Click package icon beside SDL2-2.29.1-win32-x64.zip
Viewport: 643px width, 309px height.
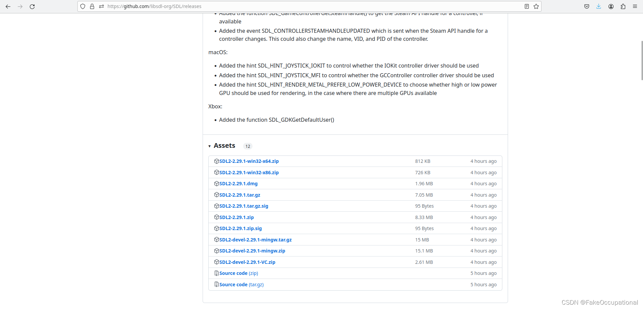click(x=217, y=161)
